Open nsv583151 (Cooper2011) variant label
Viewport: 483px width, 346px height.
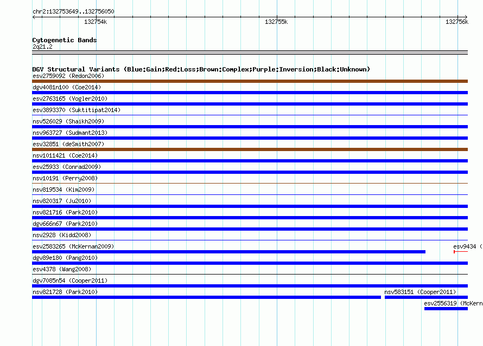tap(420, 292)
